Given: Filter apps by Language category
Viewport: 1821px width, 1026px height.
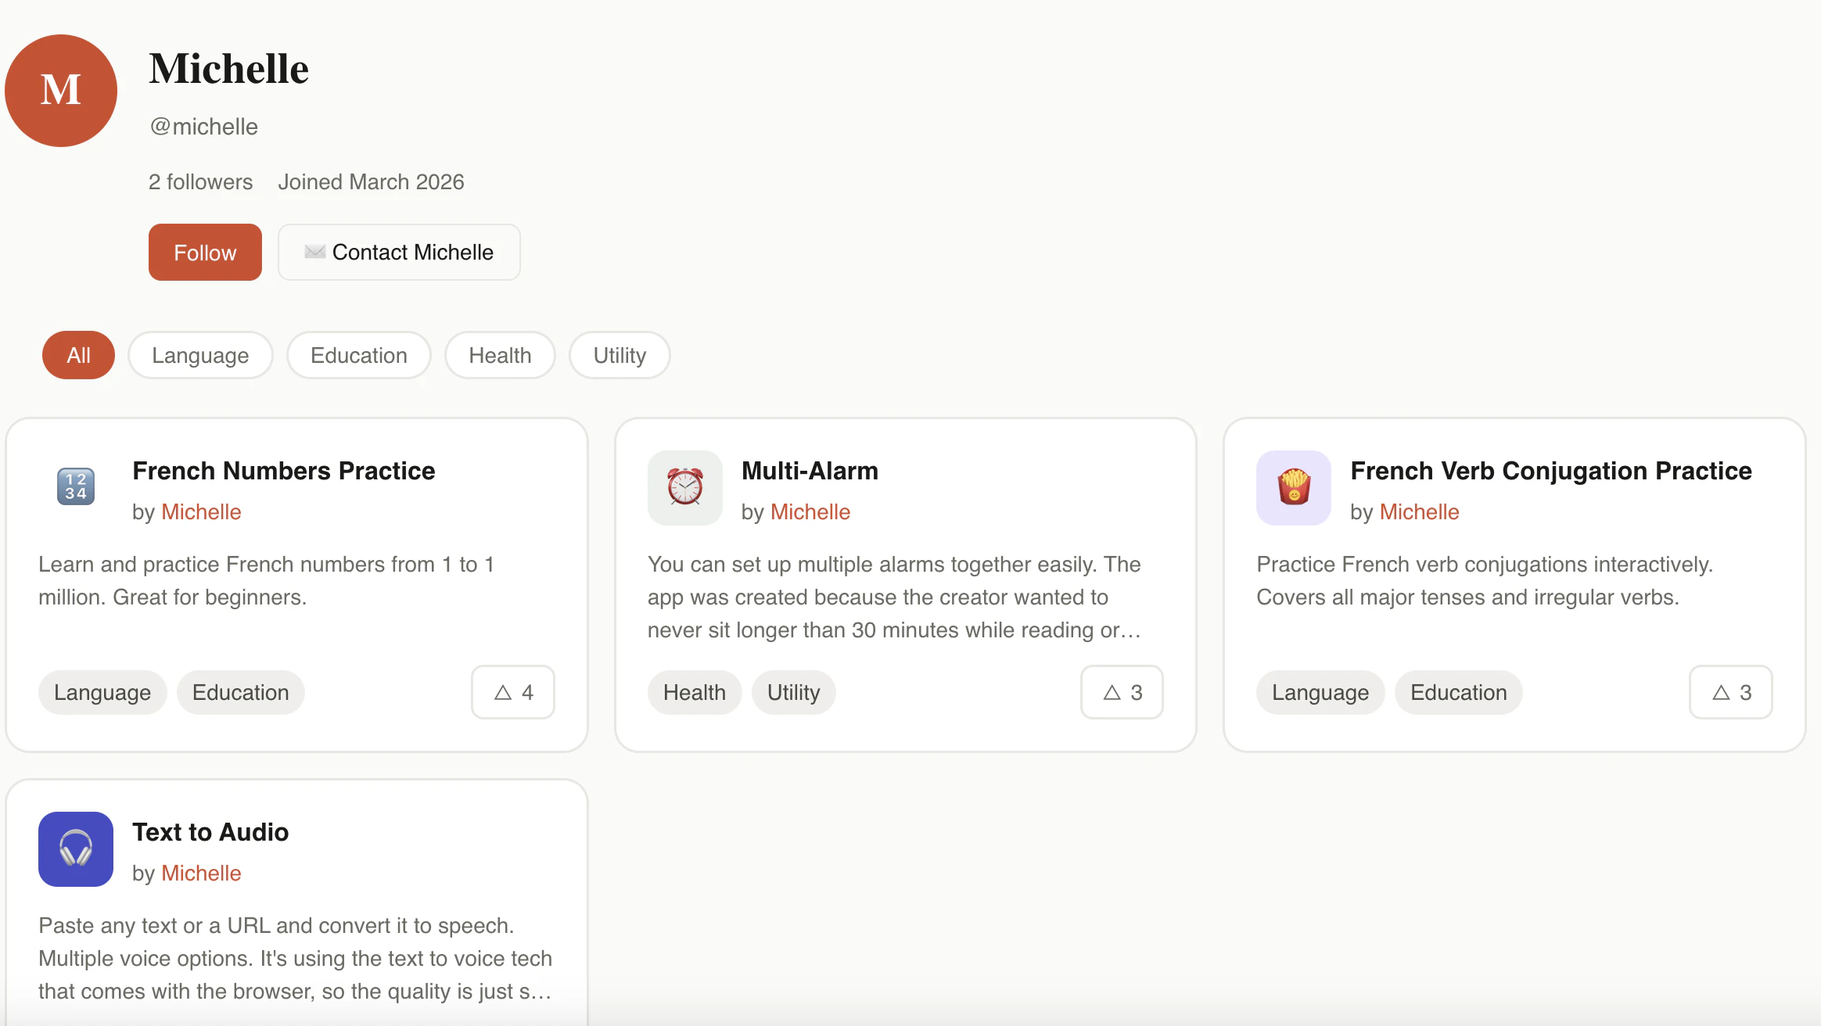Looking at the screenshot, I should pos(200,355).
